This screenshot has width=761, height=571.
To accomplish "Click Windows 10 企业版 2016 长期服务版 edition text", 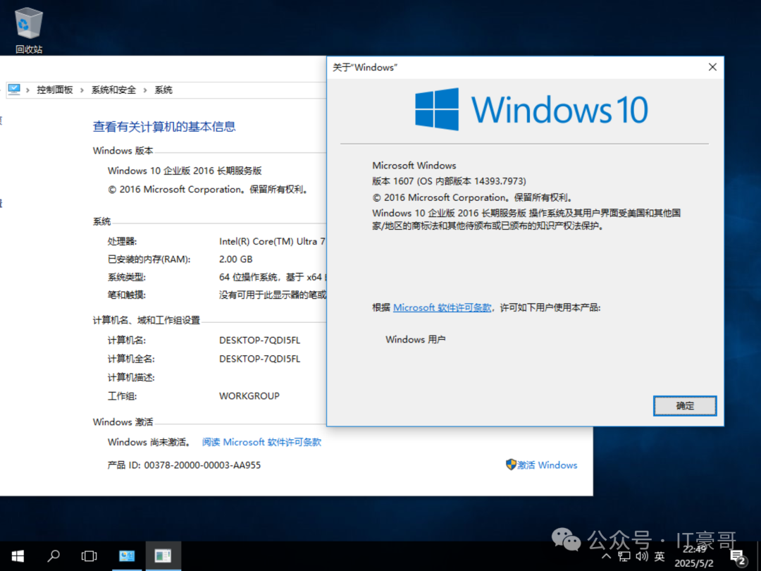I will (185, 171).
